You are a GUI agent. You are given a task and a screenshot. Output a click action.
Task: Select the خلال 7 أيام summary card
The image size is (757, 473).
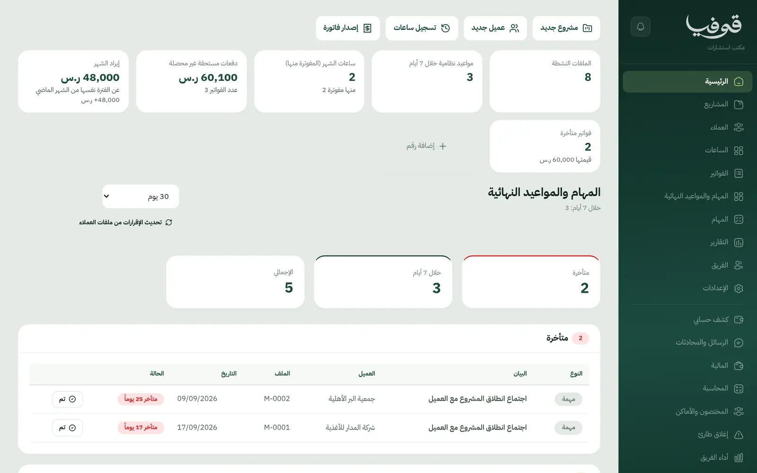click(383, 282)
